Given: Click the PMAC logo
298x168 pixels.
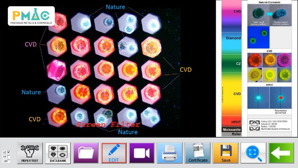Looking at the screenshot, I should pyautogui.click(x=31, y=16).
